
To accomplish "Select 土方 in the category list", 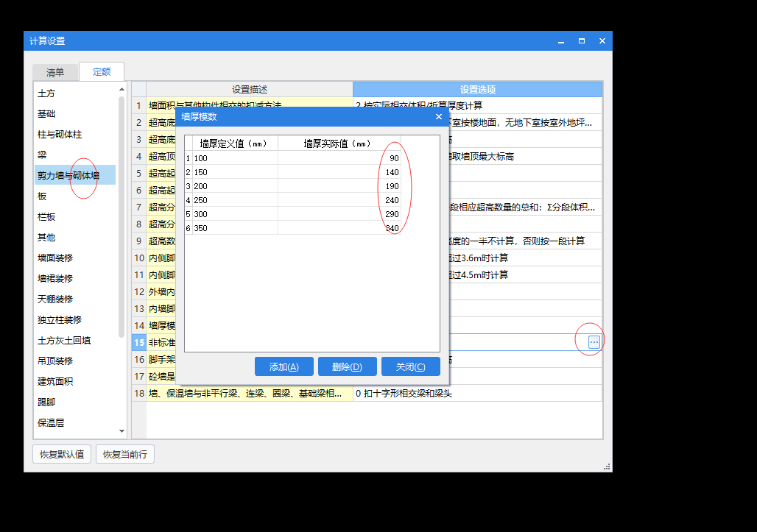I will pos(75,93).
